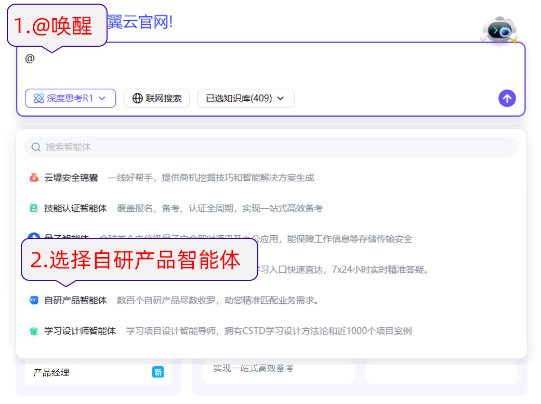Expand the 深度思考R1 model dropdown
The image size is (541, 404).
102,98
